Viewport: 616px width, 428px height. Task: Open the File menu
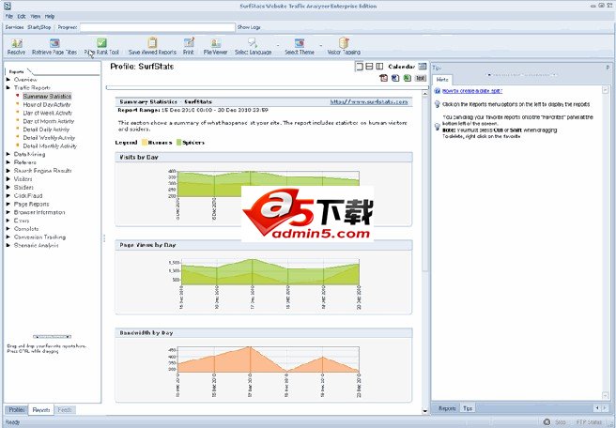point(9,17)
